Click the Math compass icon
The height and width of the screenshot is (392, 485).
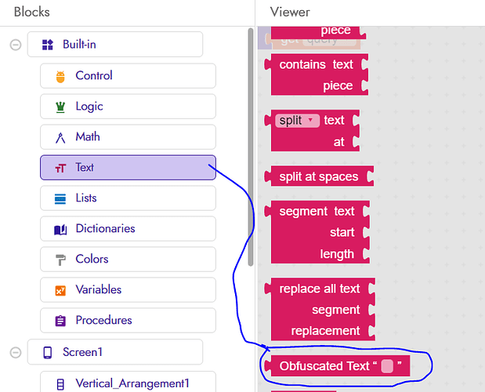point(60,138)
